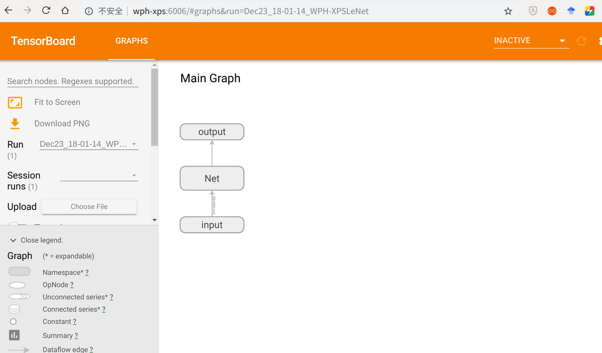Open the INACTIVE dashboards dropdown

coord(531,41)
